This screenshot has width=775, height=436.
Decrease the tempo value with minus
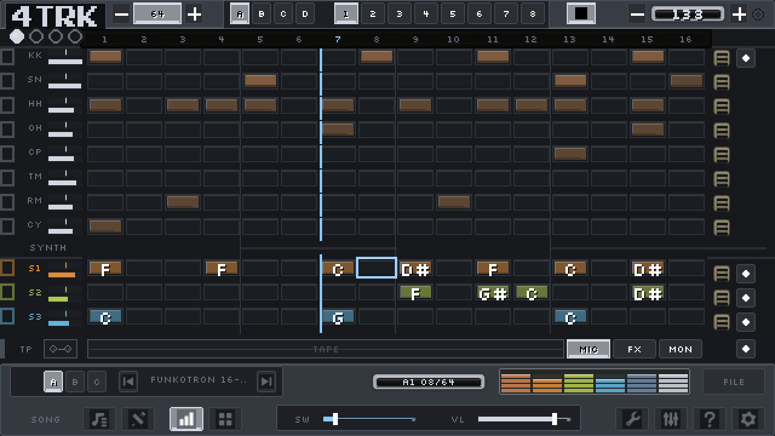click(637, 15)
